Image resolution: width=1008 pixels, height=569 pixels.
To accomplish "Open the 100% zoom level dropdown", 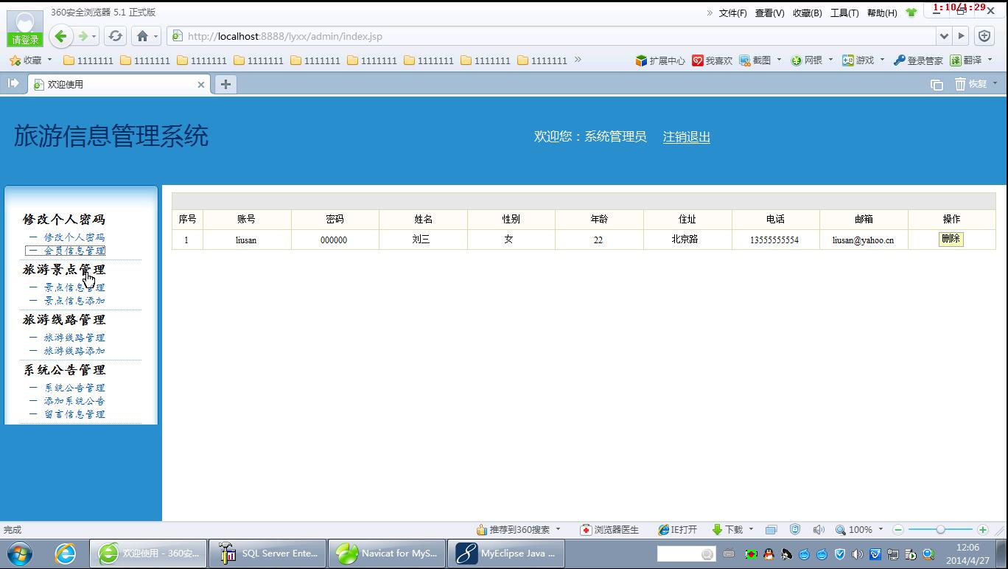I will (881, 529).
